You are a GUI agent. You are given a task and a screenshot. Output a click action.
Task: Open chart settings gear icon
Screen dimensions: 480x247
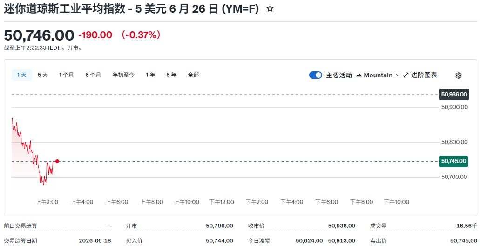(458, 75)
